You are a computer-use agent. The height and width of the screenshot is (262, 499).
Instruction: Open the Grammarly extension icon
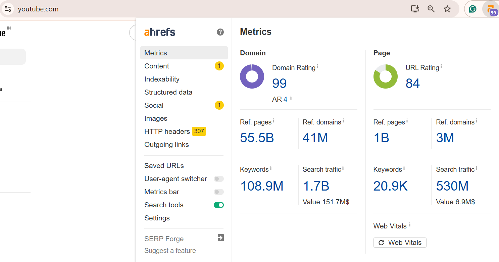(x=472, y=9)
